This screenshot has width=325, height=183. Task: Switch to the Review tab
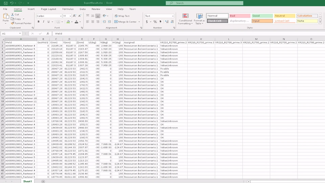tap(96, 9)
